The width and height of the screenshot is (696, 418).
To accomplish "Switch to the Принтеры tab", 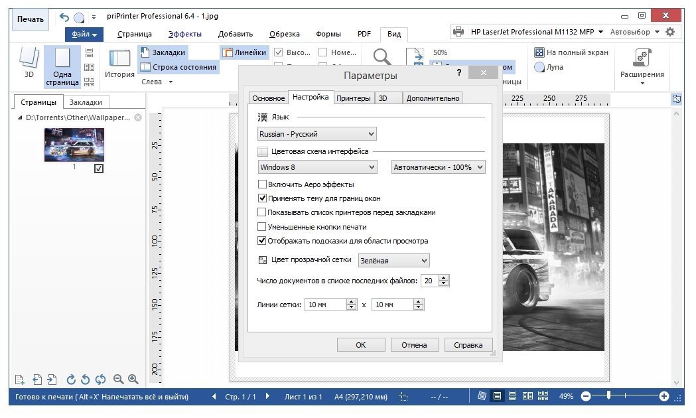I will pos(353,98).
